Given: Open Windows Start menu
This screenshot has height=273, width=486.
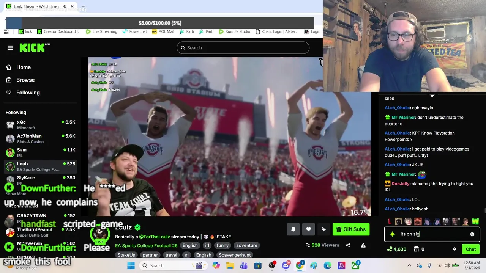Looking at the screenshot, I should 131,265.
